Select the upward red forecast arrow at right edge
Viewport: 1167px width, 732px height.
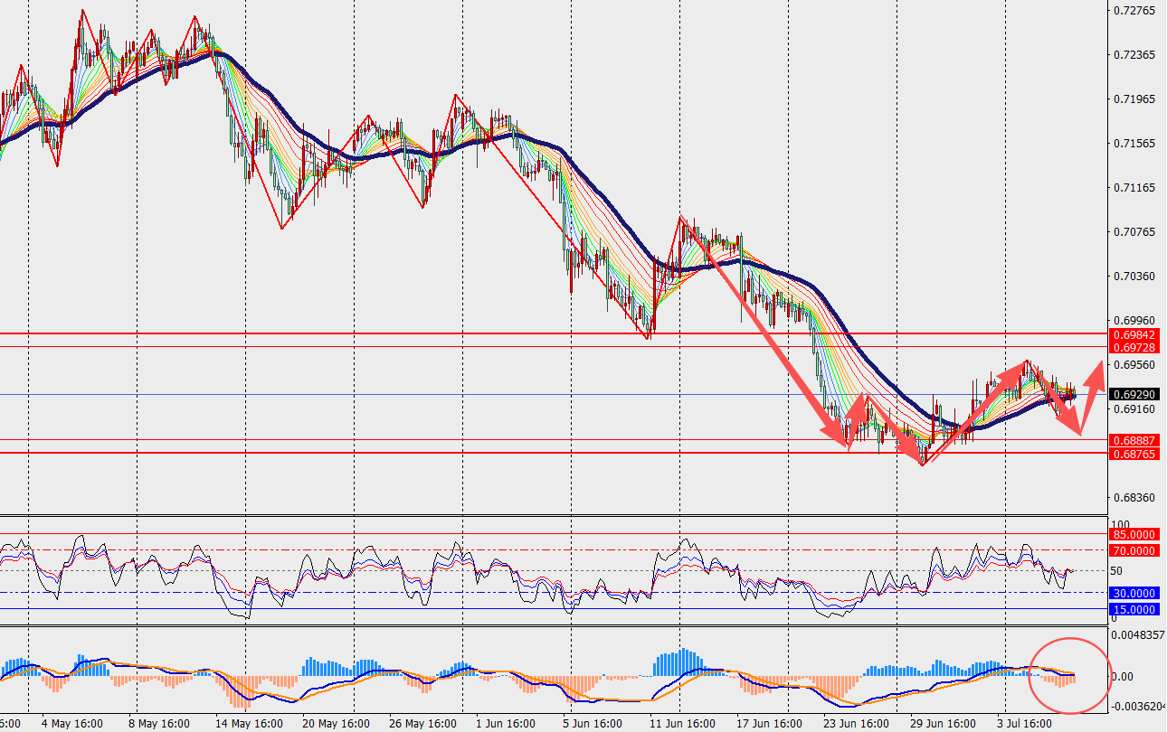click(x=1091, y=396)
